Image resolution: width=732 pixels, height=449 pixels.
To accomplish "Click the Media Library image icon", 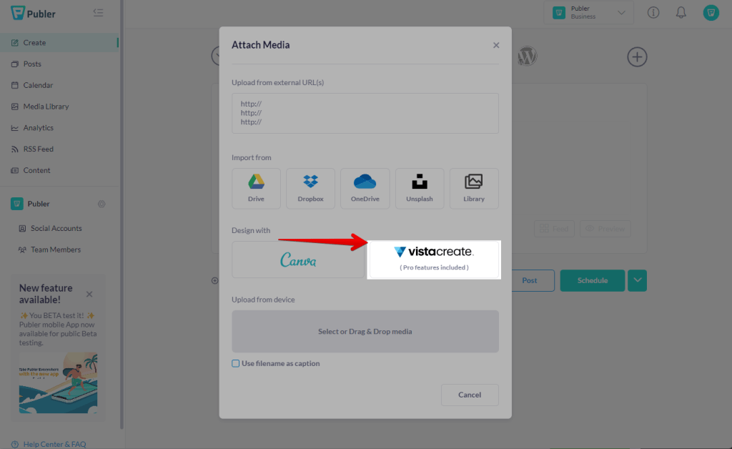I will coord(15,107).
